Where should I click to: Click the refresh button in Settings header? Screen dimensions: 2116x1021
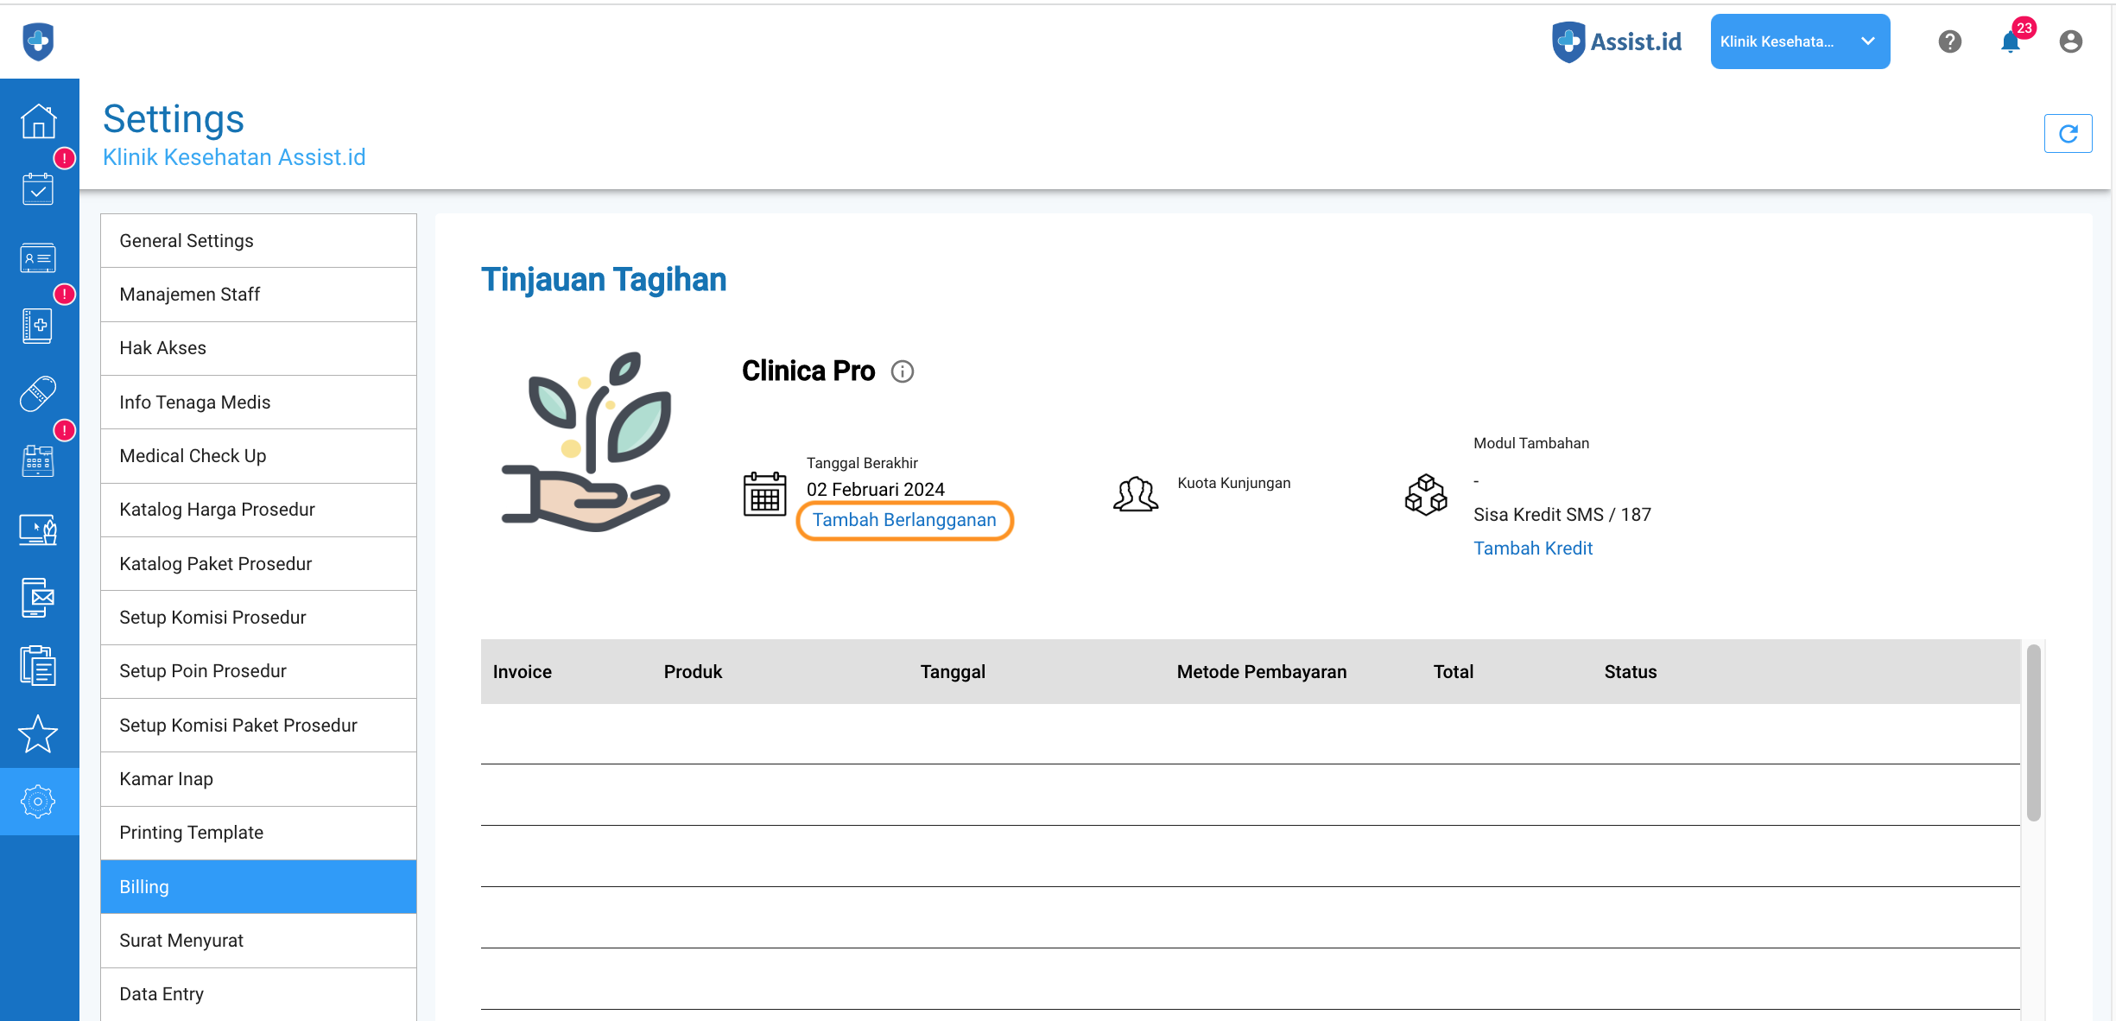[x=2068, y=134]
